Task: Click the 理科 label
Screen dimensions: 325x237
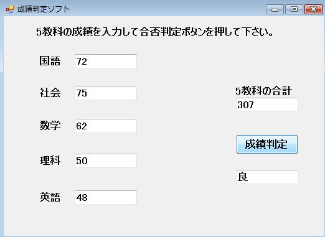Action: (50, 160)
